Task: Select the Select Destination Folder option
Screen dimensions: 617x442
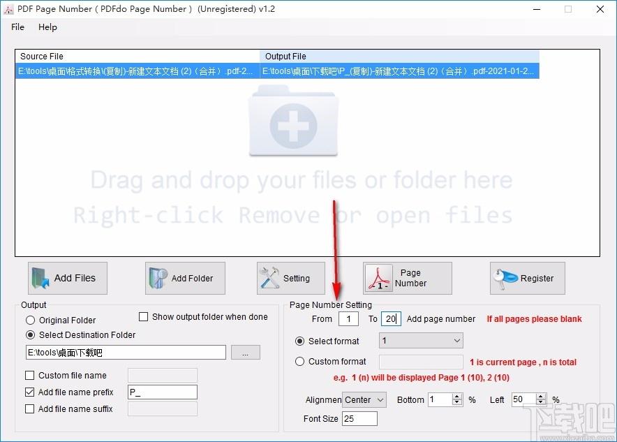Action: tap(30, 335)
